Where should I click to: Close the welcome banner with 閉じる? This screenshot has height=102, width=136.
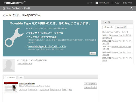(x=93, y=53)
